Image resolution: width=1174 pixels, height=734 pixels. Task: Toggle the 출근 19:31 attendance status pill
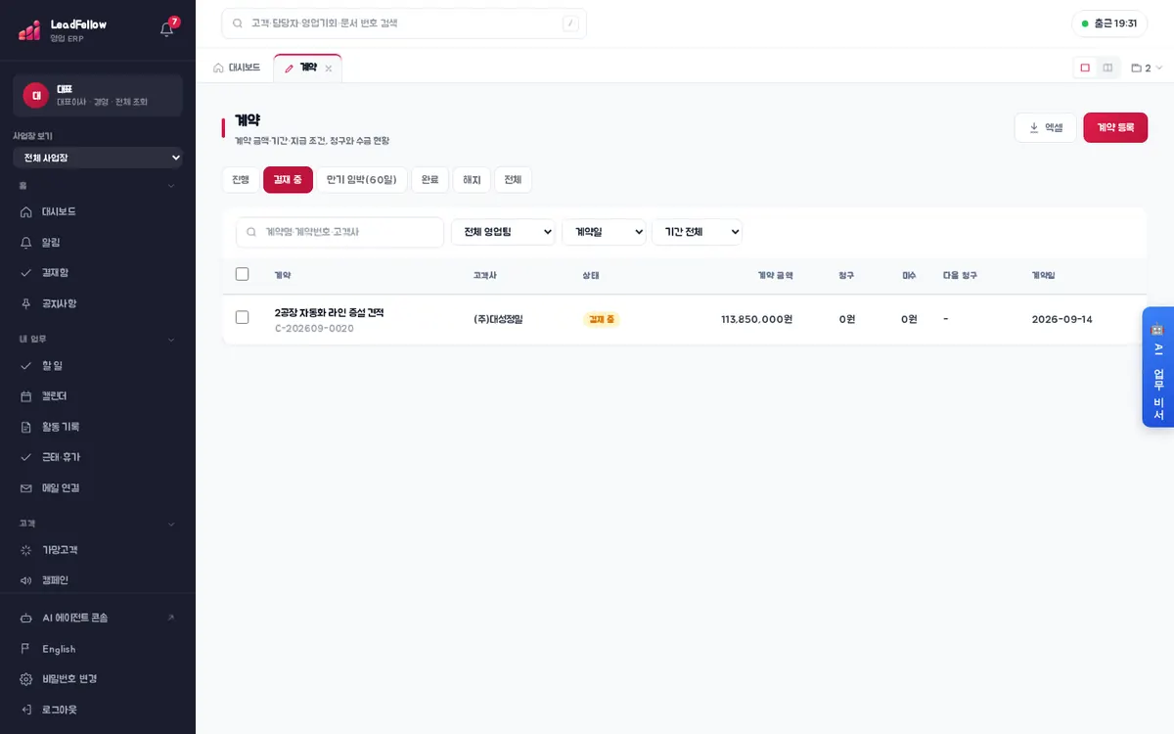click(1109, 23)
